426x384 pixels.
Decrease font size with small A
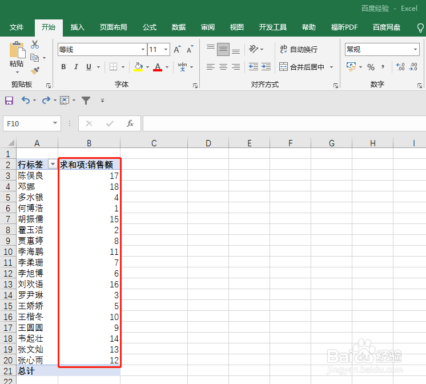(190, 50)
